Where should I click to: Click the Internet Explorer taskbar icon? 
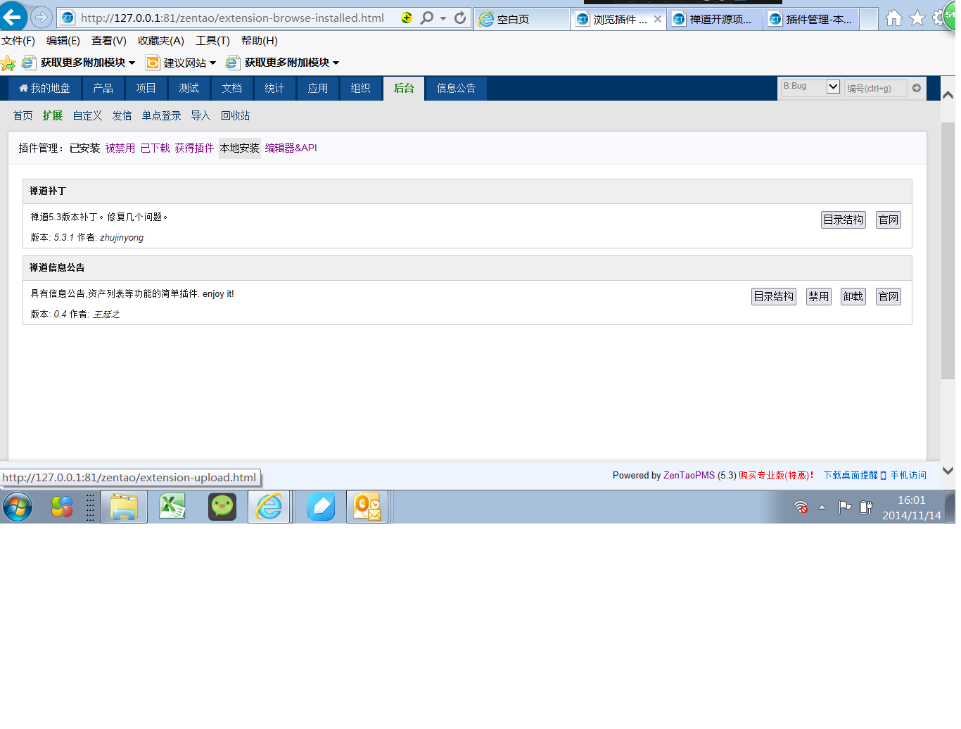269,507
